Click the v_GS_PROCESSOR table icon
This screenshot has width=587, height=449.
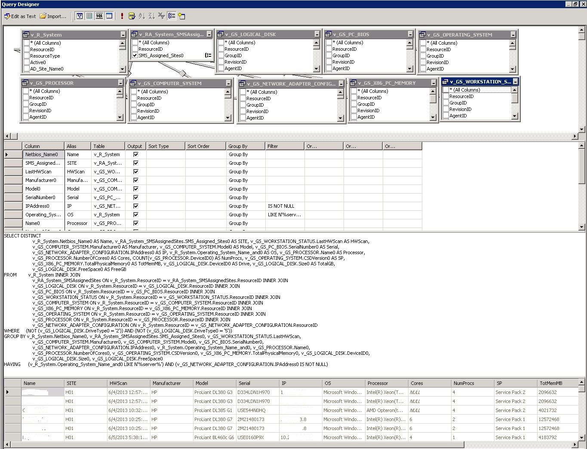(25, 83)
